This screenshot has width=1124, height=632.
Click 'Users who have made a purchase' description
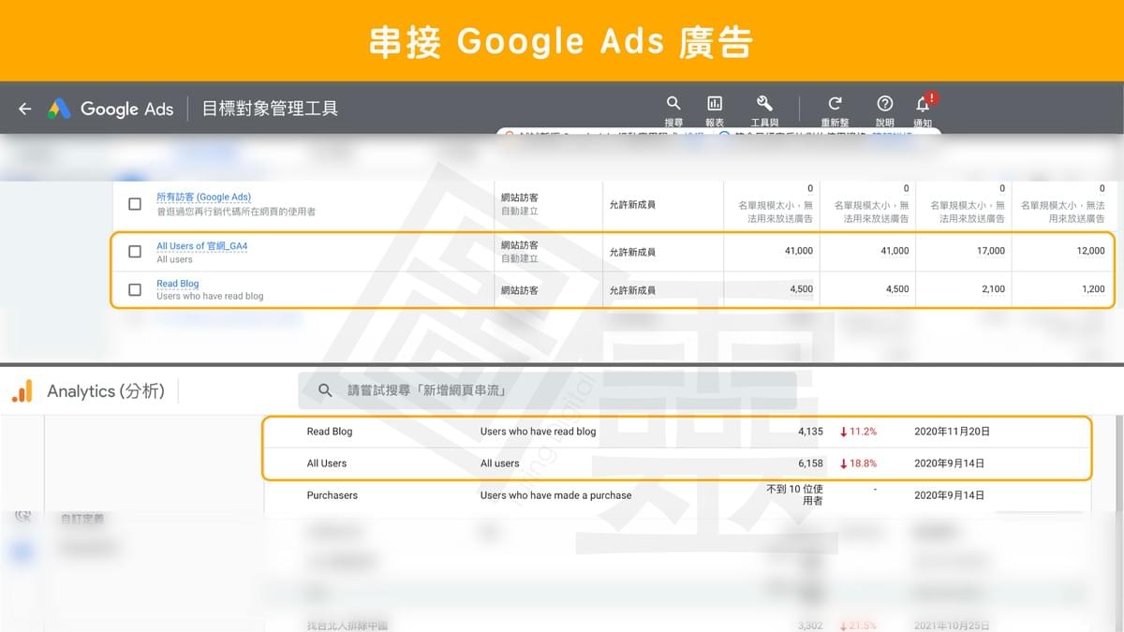tap(555, 495)
